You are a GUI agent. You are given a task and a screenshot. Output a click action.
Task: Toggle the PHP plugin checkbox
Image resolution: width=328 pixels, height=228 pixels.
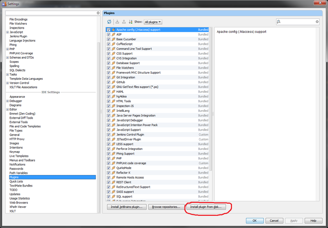click(x=109, y=159)
